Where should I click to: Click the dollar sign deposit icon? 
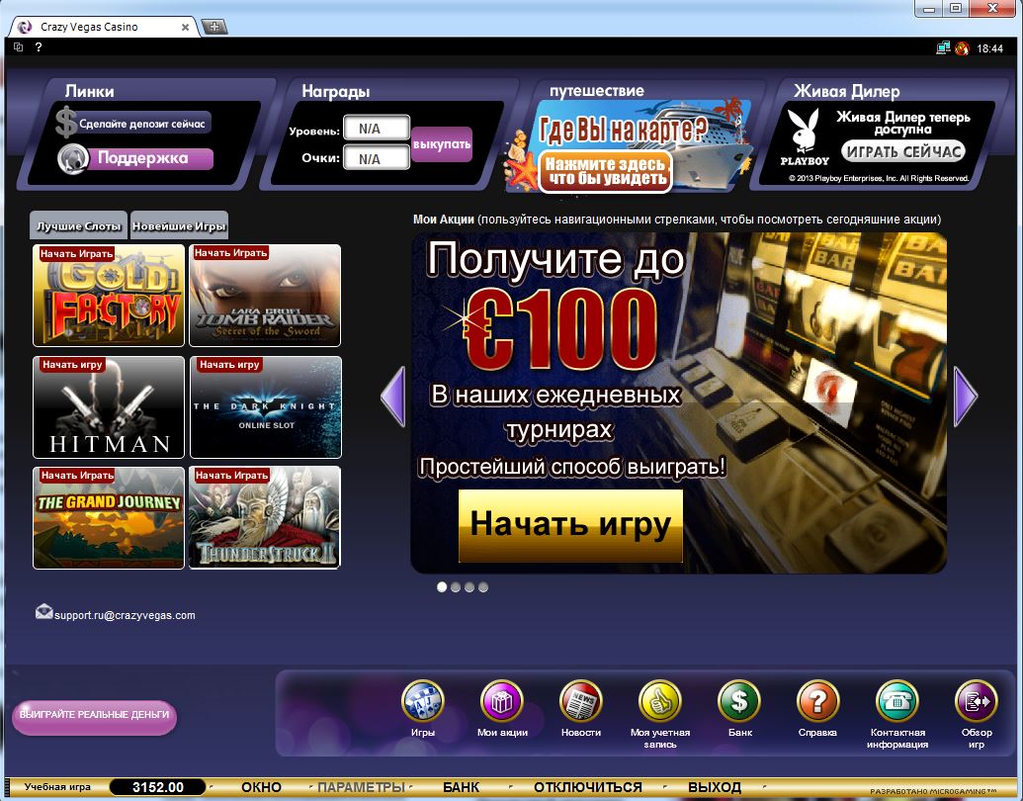point(66,123)
